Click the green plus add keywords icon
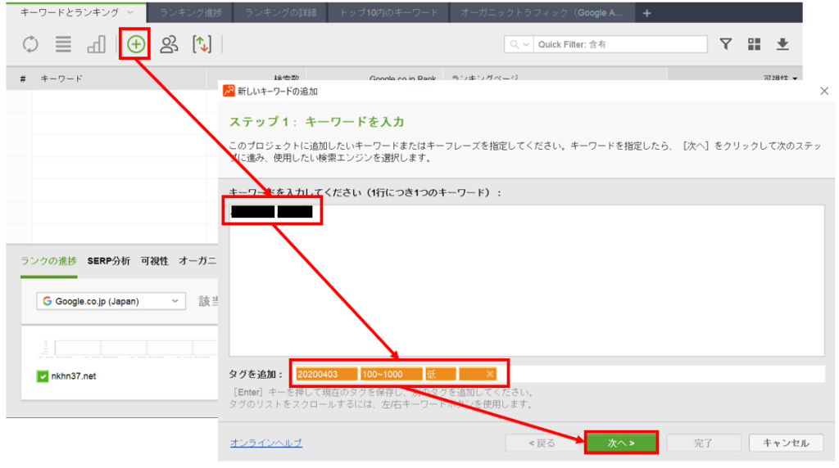The image size is (839, 468). pyautogui.click(x=136, y=44)
